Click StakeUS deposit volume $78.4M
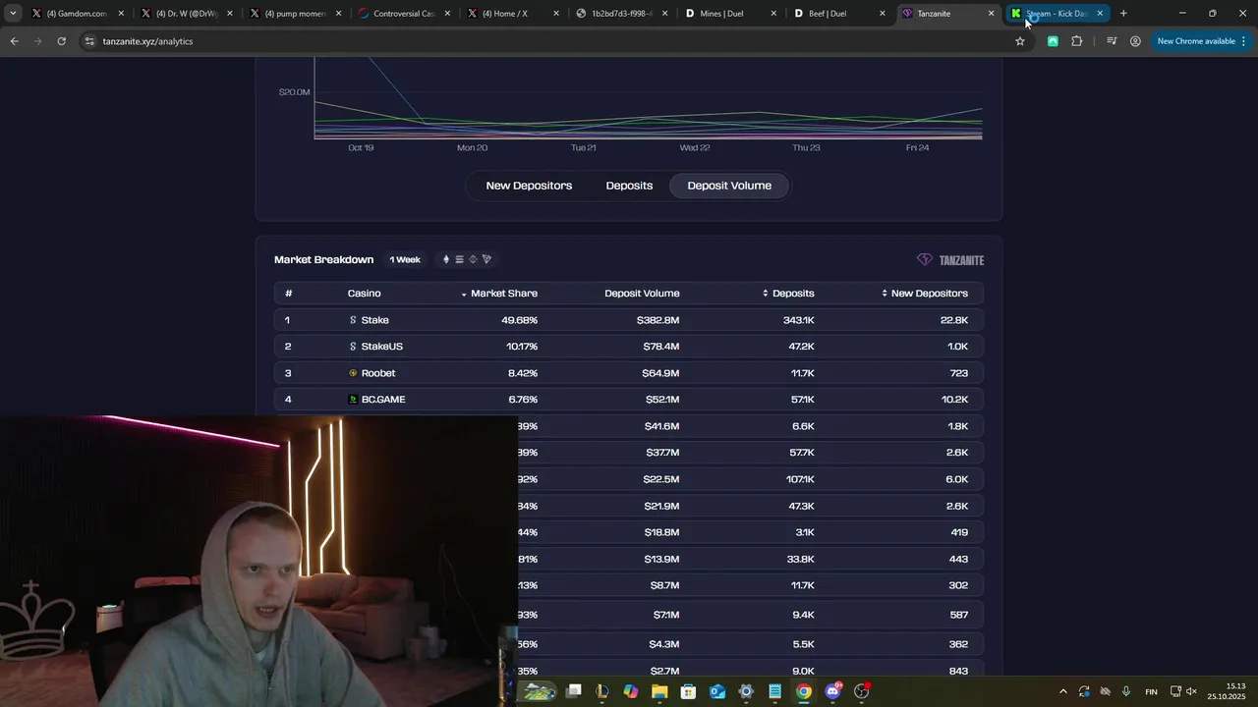The width and height of the screenshot is (1258, 707). (x=661, y=347)
